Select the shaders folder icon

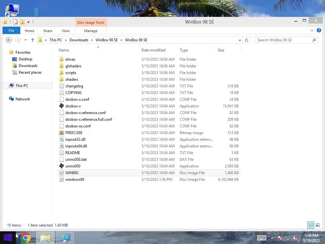click(61, 79)
